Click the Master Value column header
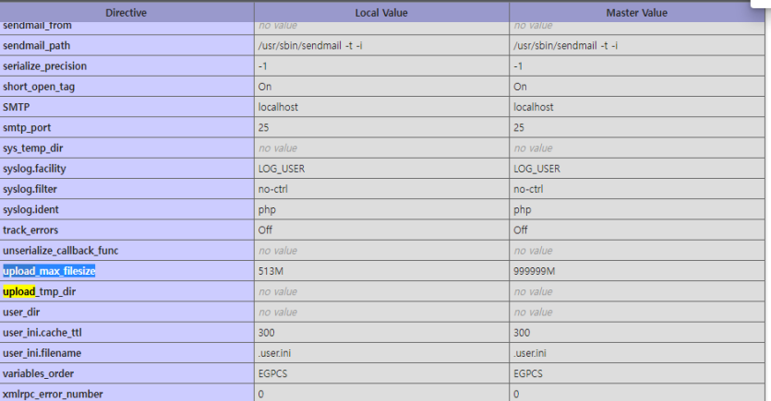Image resolution: width=771 pixels, height=401 pixels. coord(636,13)
